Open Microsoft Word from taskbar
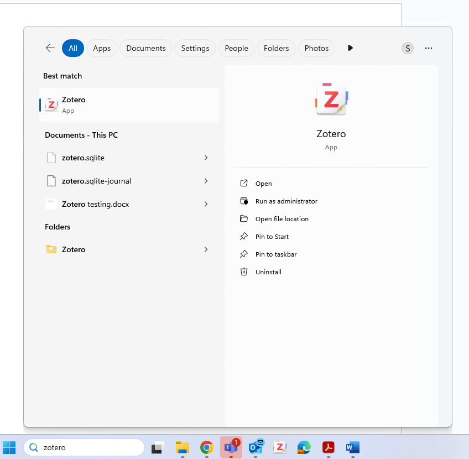Viewport: 469px width, 459px height. (353, 447)
